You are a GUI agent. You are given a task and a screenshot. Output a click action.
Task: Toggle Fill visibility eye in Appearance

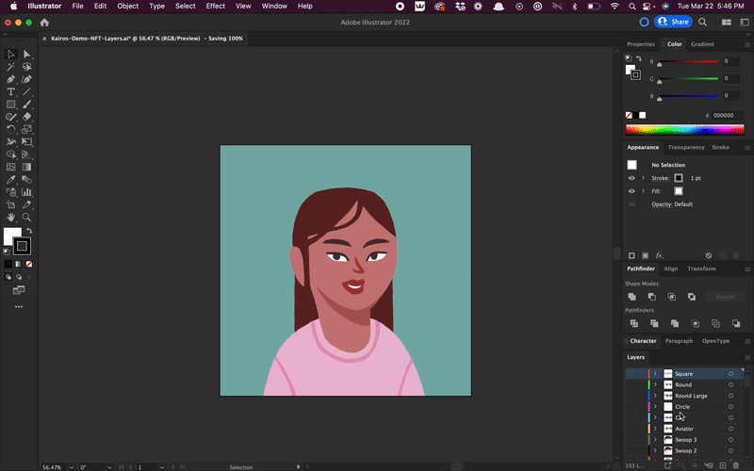pos(631,191)
